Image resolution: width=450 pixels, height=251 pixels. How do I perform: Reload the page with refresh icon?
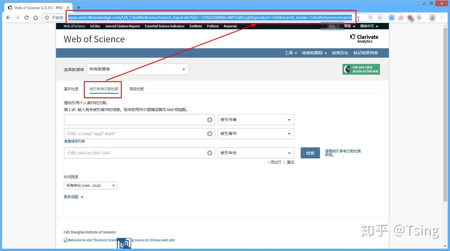(26, 17)
